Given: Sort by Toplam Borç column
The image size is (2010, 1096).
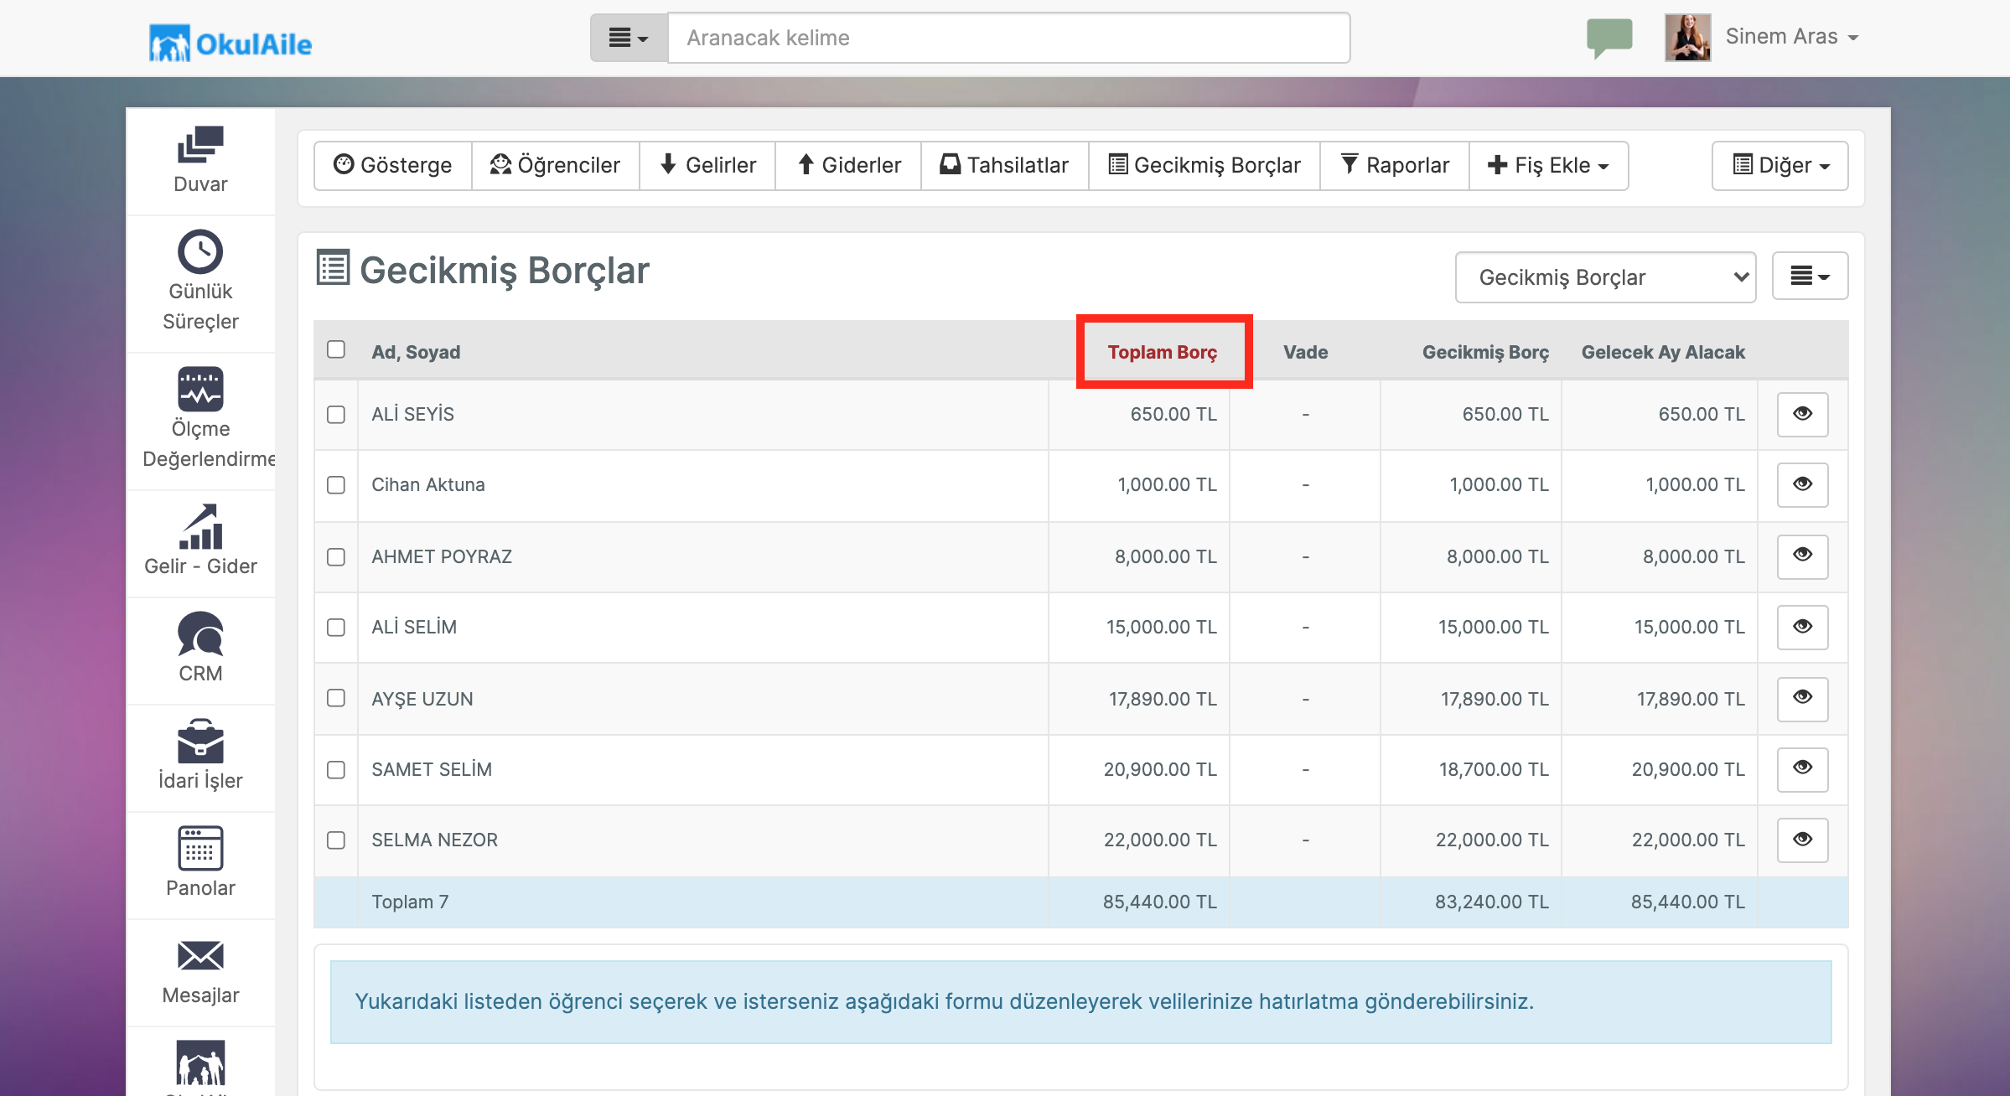Looking at the screenshot, I should coord(1162,352).
